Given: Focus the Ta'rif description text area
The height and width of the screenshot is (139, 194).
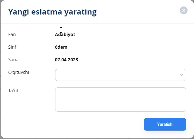Looking at the screenshot, I should [x=121, y=99].
